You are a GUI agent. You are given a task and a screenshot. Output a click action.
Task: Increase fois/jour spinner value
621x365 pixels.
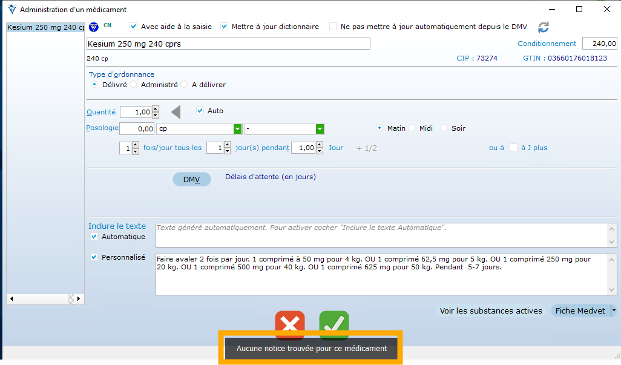pyautogui.click(x=136, y=145)
